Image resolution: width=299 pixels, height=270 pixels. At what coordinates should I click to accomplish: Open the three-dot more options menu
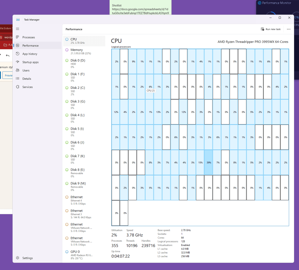tap(288, 29)
